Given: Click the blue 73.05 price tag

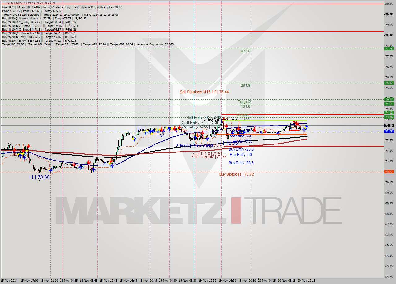Looking at the screenshot, I should point(389,131).
